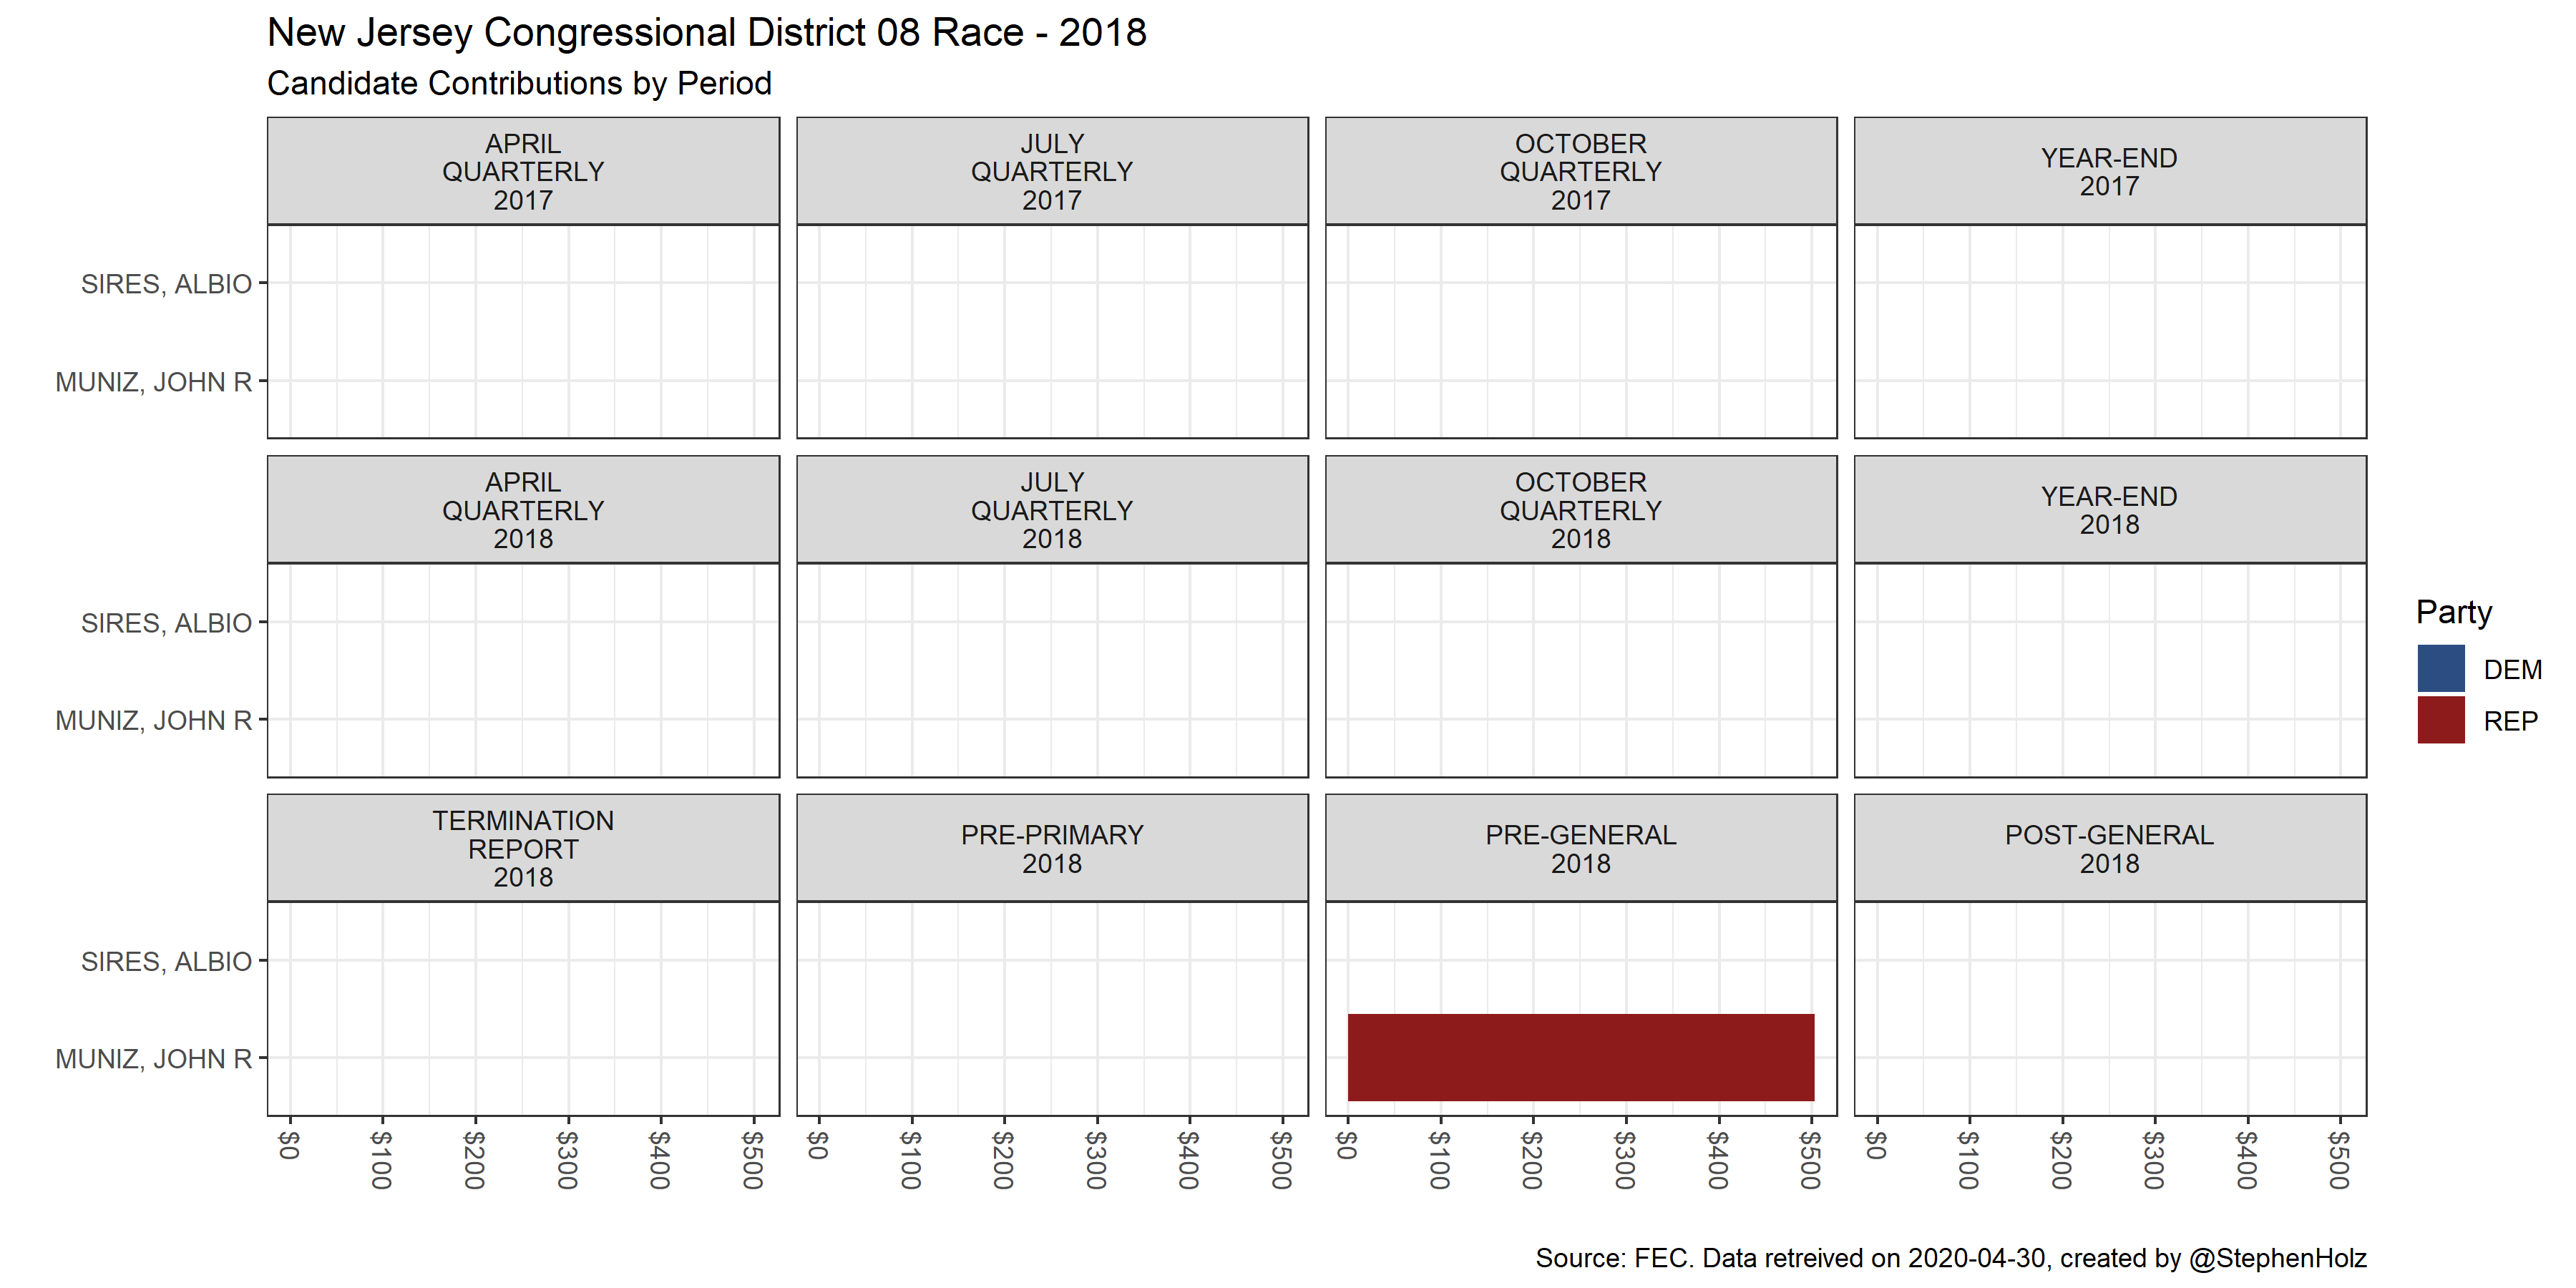Click the red MUNIZ Pre-General bar

(1580, 1057)
